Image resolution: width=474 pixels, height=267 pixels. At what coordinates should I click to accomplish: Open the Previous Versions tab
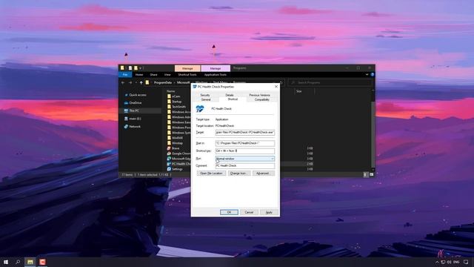[x=259, y=95]
